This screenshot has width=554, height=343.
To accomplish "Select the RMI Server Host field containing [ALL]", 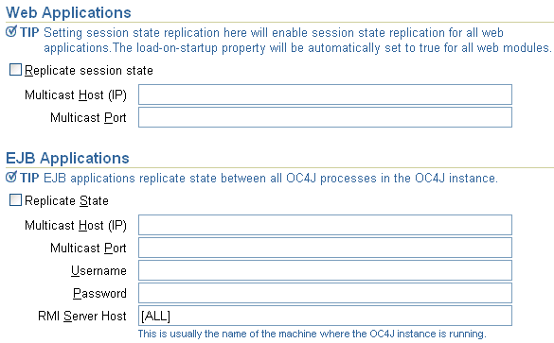I will (x=325, y=316).
